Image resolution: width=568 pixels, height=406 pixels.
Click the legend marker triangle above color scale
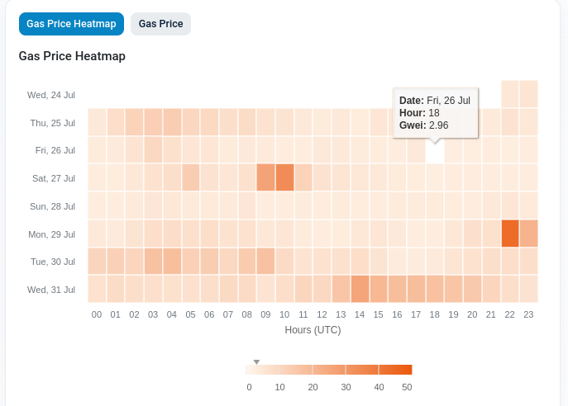(256, 361)
